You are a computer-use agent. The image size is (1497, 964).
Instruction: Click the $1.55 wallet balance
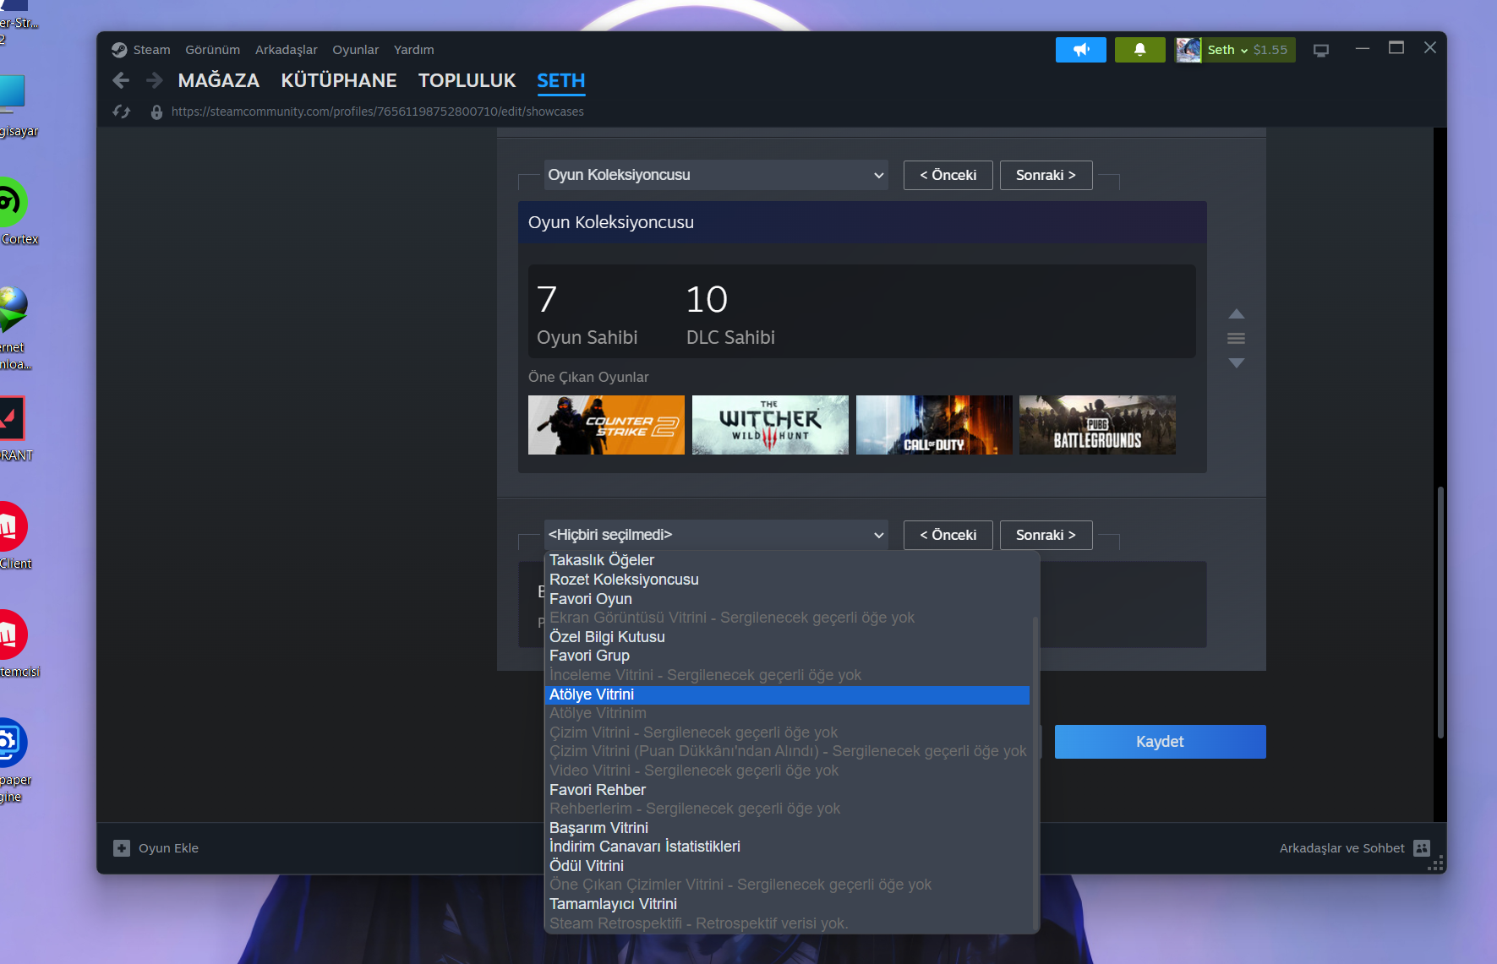tap(1270, 50)
